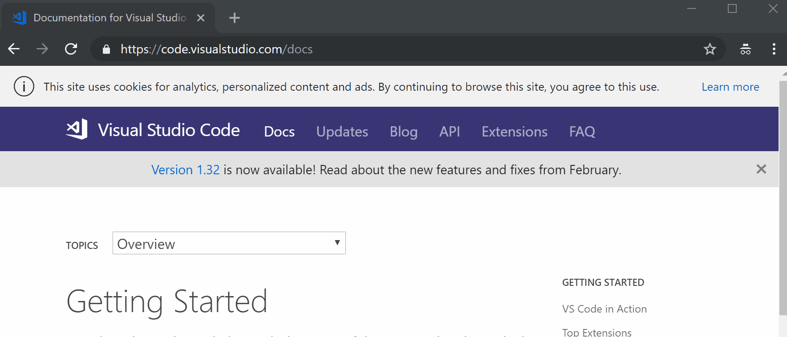Open the FAQ navigation item
Image resolution: width=787 pixels, height=337 pixels.
tap(582, 132)
